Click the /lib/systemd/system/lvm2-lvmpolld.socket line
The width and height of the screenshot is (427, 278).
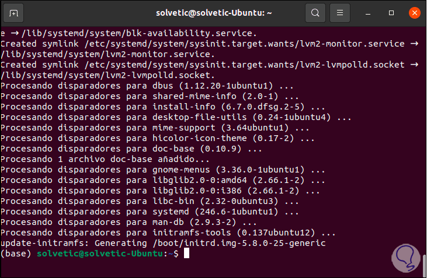pos(107,75)
